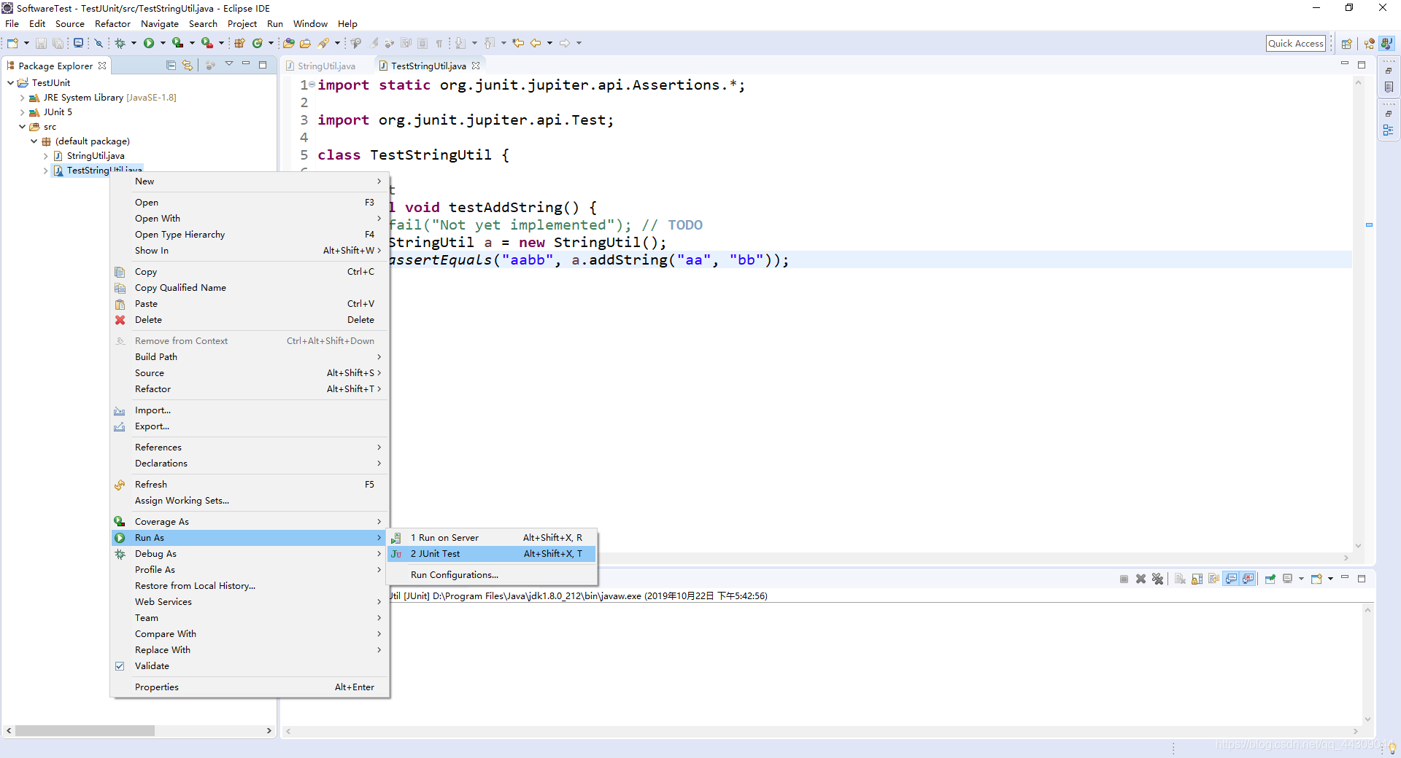The image size is (1401, 758).
Task: Toggle Link with Editor in Package Explorer
Action: [188, 65]
